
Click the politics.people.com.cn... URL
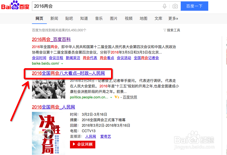(89, 97)
